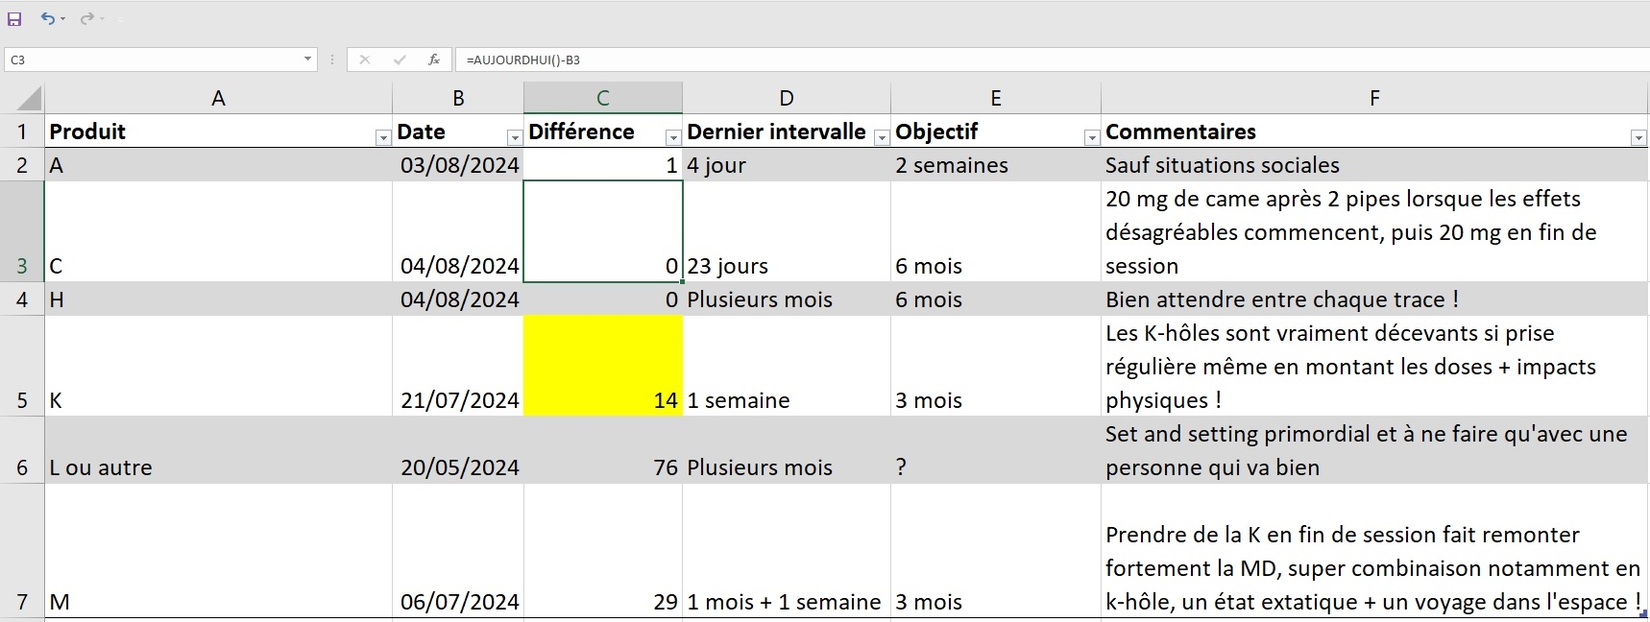
Task: Open the Dernier intervalle filter dropdown
Action: coord(882,138)
